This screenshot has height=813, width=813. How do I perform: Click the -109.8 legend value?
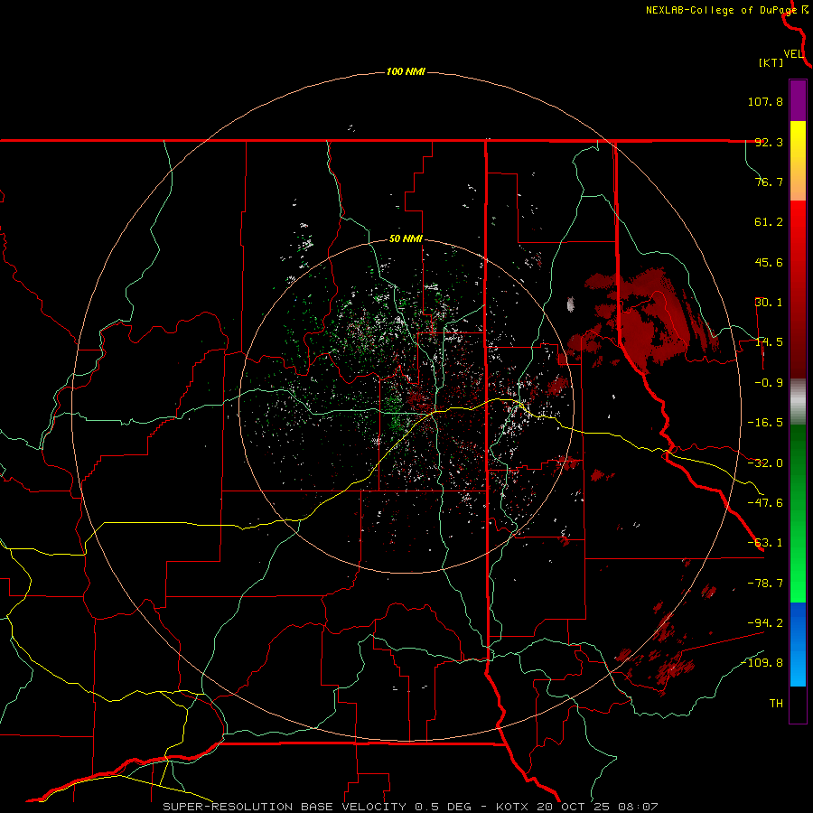tap(762, 663)
